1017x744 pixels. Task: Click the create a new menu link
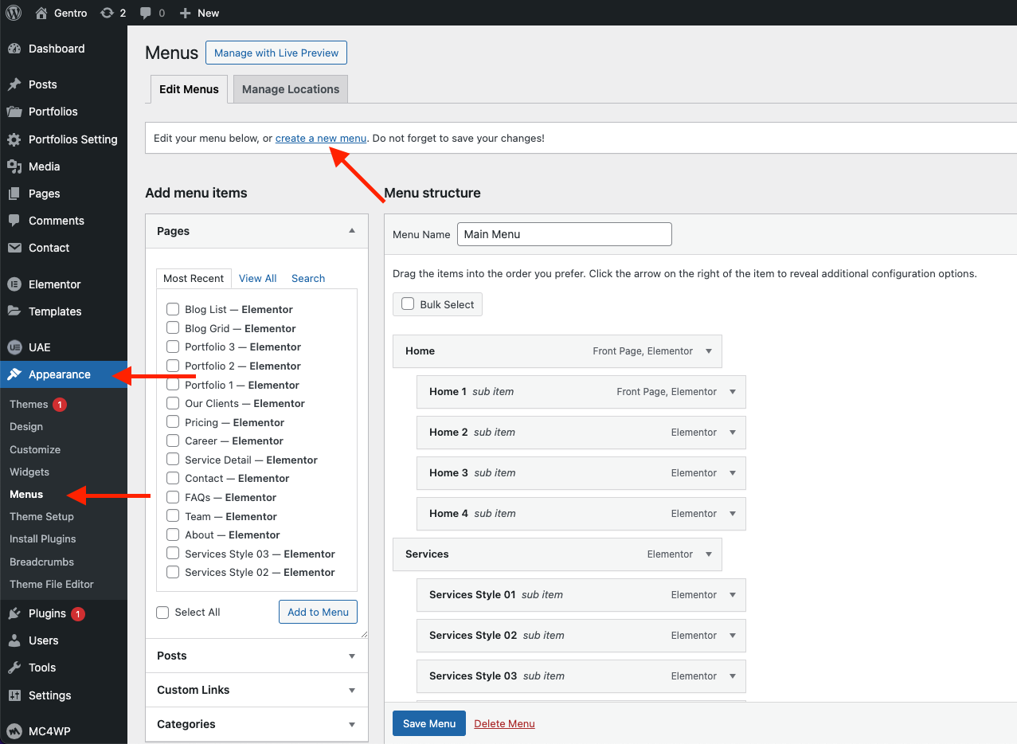pyautogui.click(x=320, y=138)
